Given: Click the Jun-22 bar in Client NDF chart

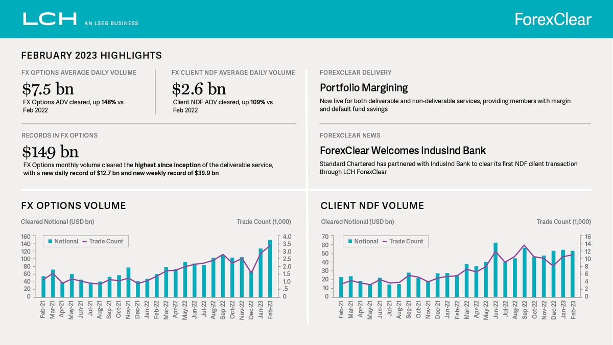Looking at the screenshot, I should coord(496,270).
